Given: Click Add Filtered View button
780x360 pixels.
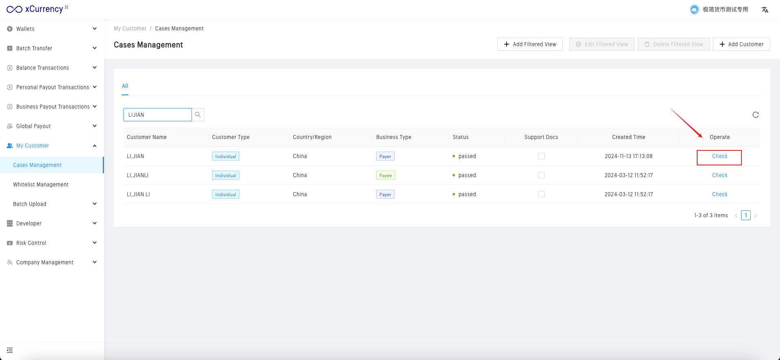Looking at the screenshot, I should tap(530, 44).
